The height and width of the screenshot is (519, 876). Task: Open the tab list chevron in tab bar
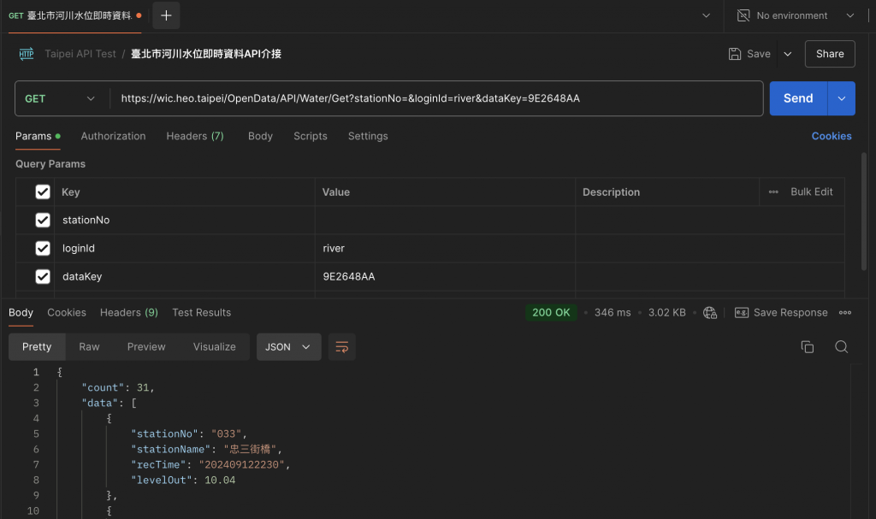point(706,15)
